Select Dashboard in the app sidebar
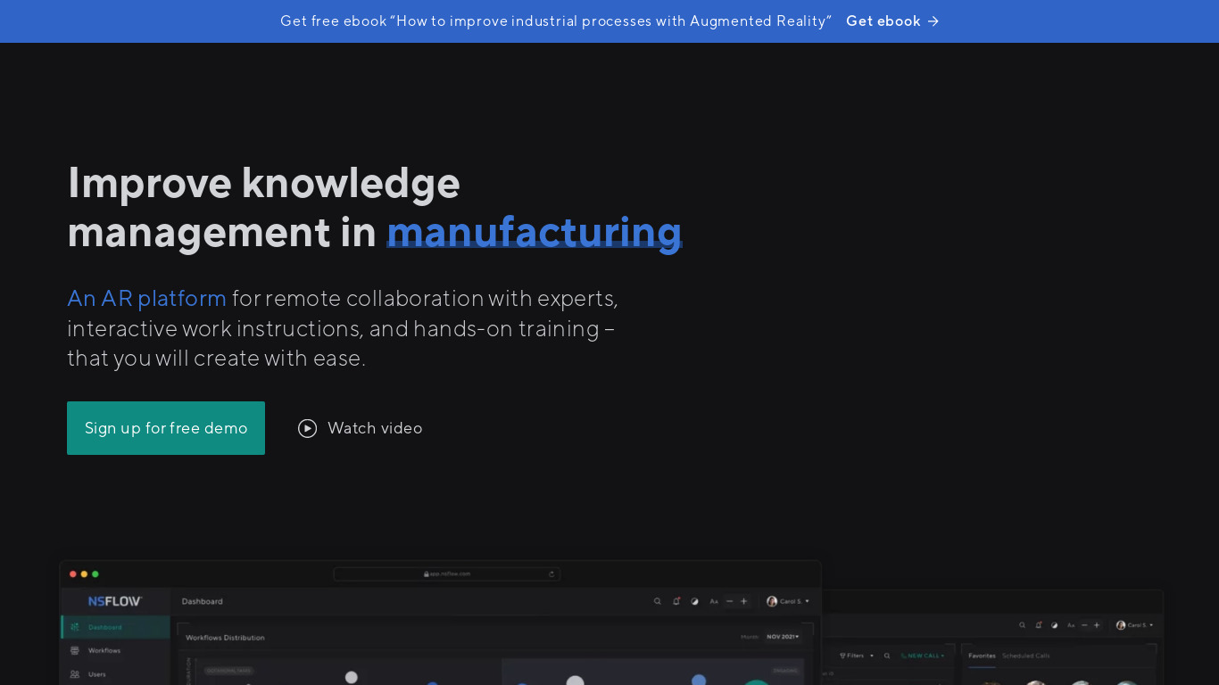Viewport: 1219px width, 685px height. coord(115,627)
